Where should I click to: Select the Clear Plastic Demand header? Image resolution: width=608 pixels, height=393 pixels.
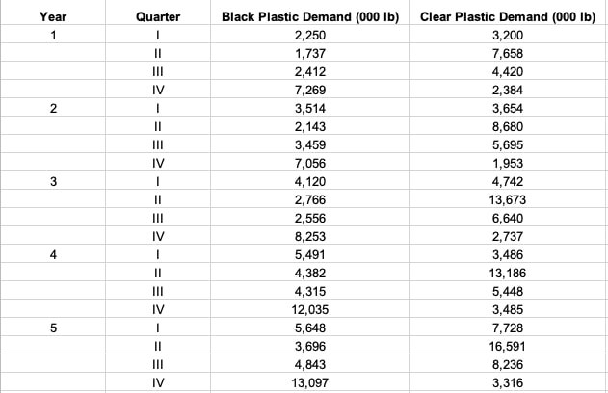507,16
